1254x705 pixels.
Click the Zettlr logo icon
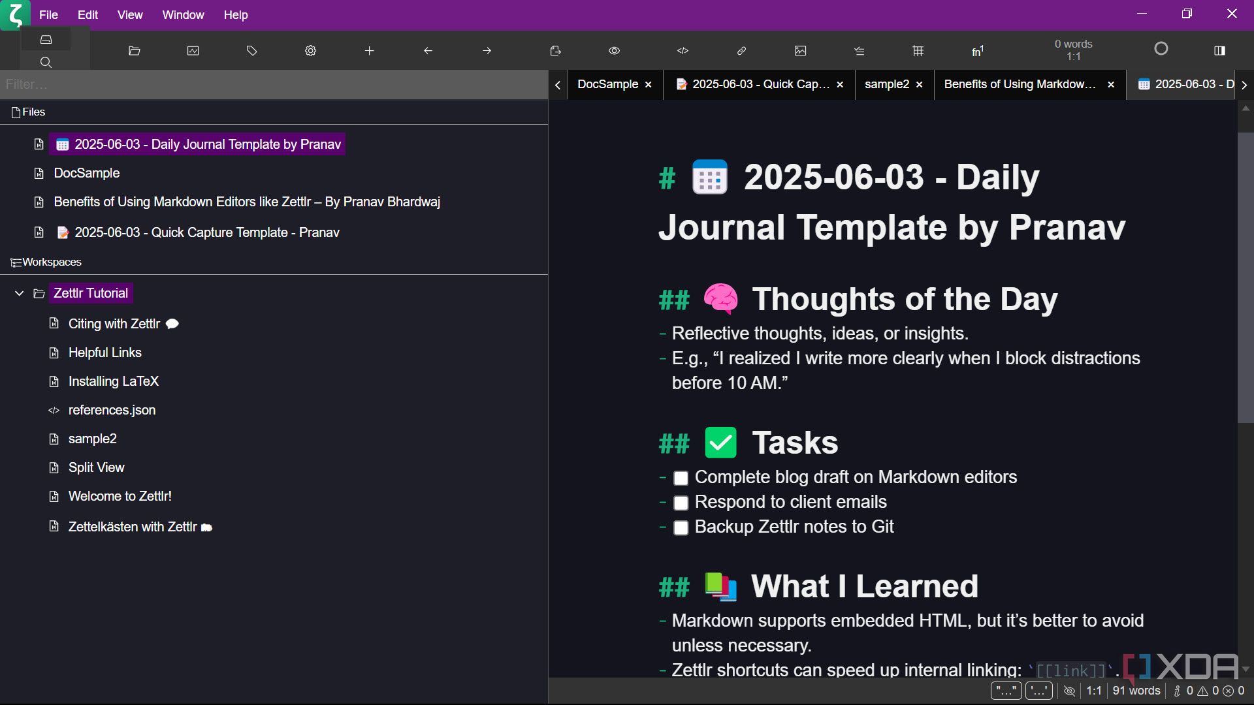coord(15,14)
